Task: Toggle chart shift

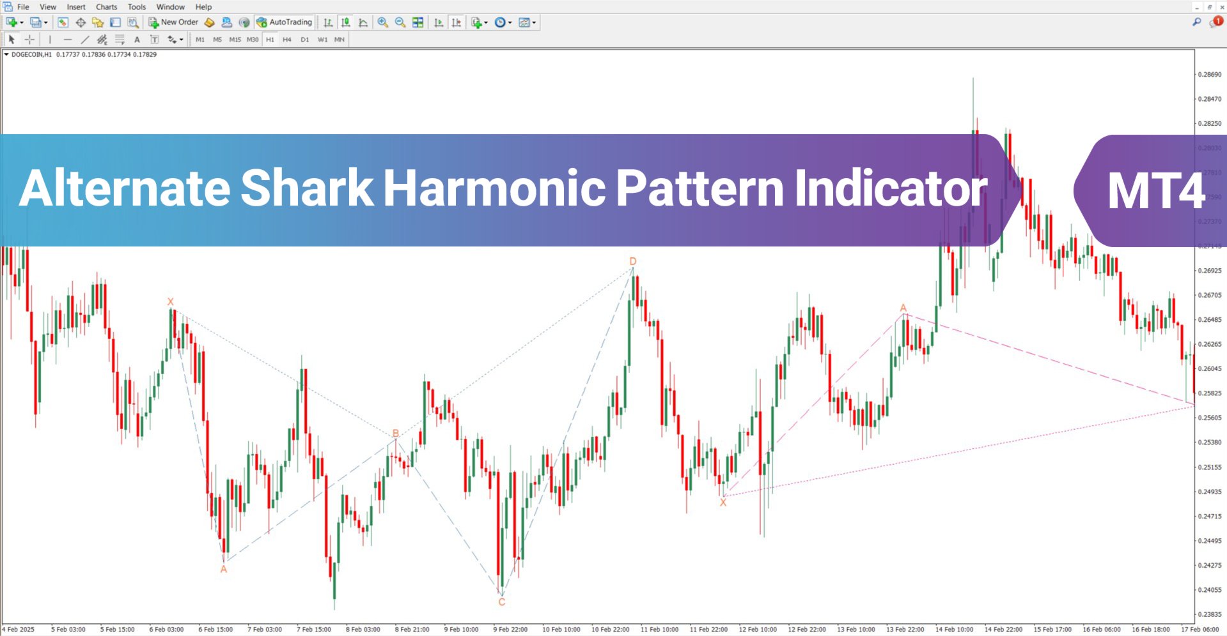Action: pos(457,22)
